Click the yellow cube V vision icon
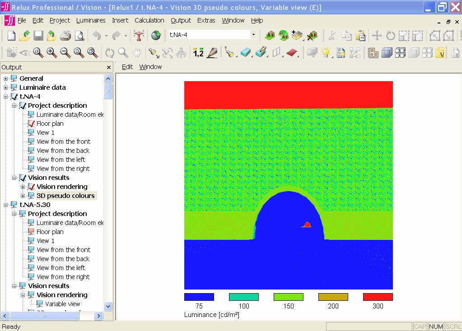The width and height of the screenshot is (462, 331). click(x=440, y=53)
